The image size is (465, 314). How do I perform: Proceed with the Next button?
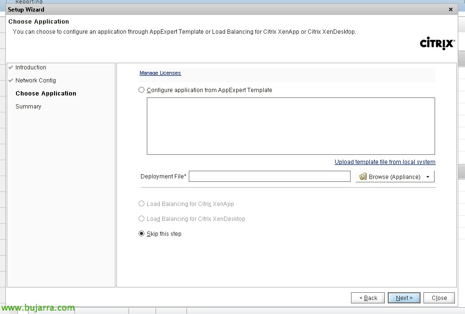tap(404, 298)
